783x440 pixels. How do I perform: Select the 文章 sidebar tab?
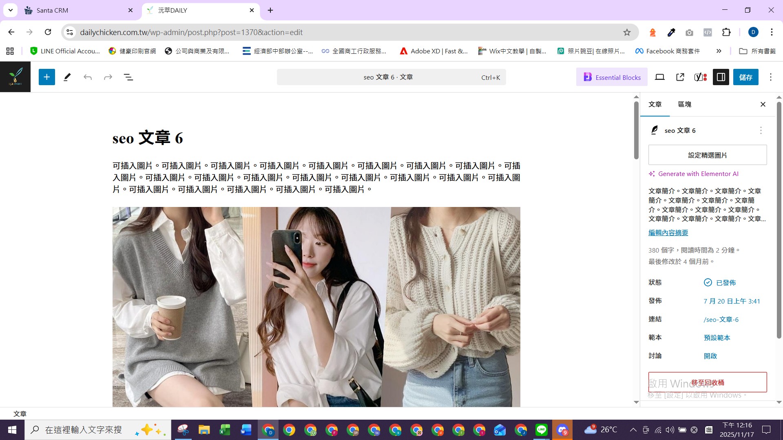[655, 104]
